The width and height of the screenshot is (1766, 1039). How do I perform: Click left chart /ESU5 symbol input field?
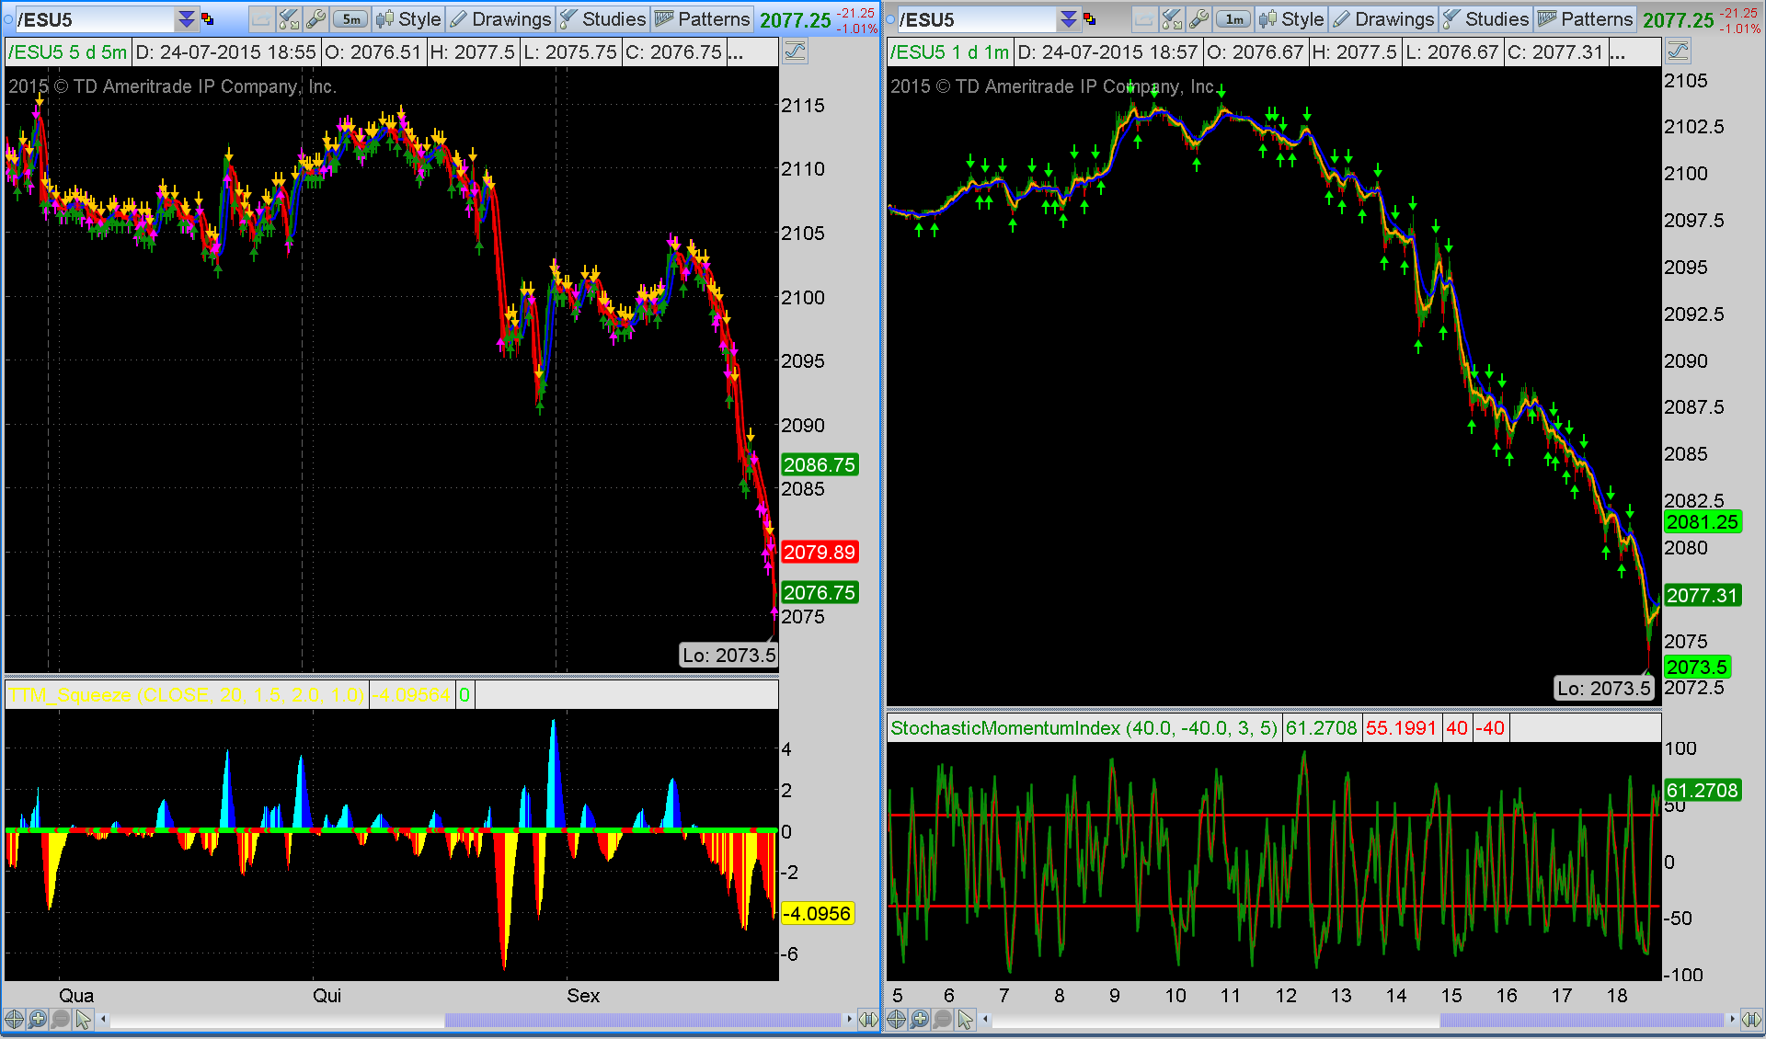click(92, 19)
